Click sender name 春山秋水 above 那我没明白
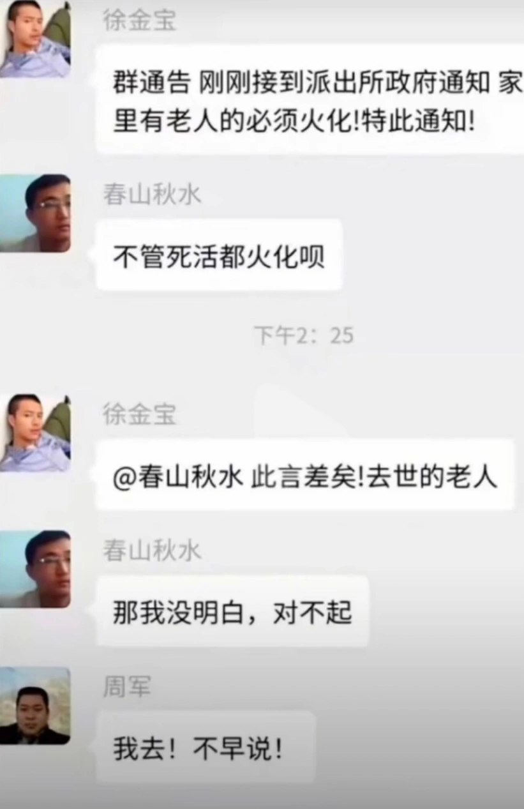Image resolution: width=524 pixels, height=809 pixels. [x=152, y=550]
